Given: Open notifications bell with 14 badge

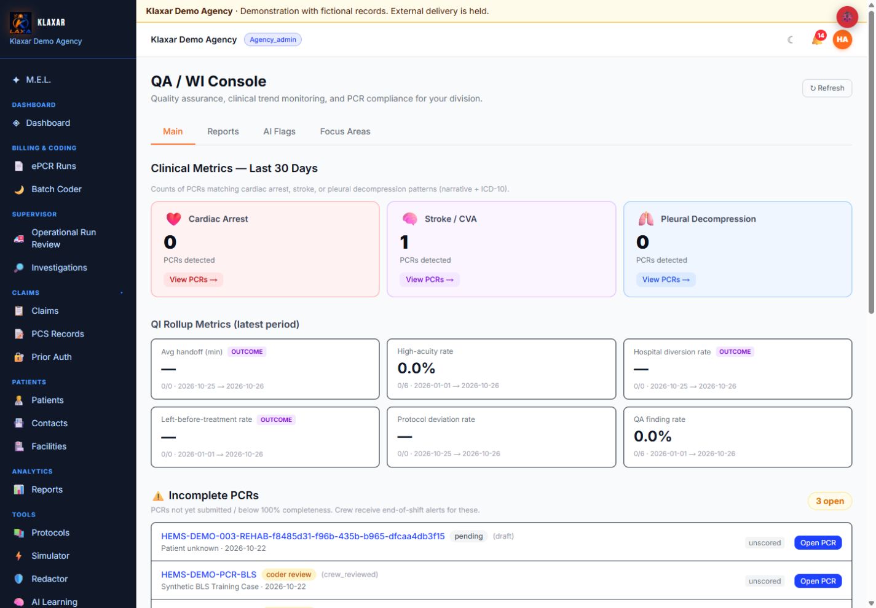Looking at the screenshot, I should [818, 39].
